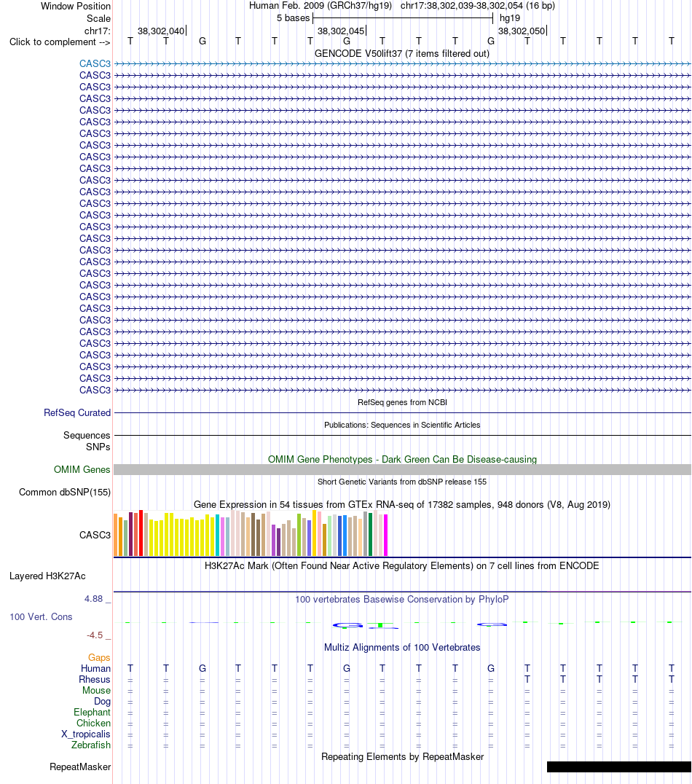692x784 pixels.
Task: Click the 38,302,040 ruler position
Action: tap(161, 31)
